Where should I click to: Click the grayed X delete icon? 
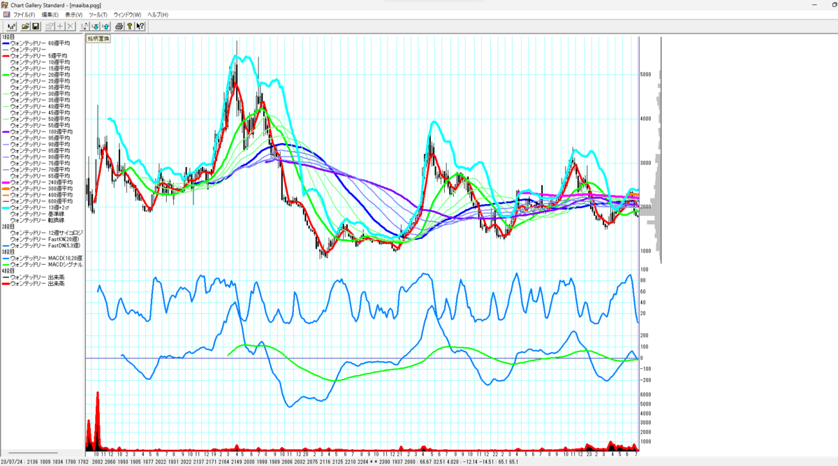coord(71,26)
